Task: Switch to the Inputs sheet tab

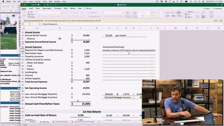Action: click(33, 122)
